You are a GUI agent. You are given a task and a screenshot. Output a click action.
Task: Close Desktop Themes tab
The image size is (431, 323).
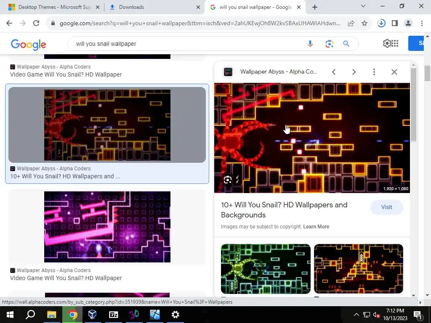[97, 8]
